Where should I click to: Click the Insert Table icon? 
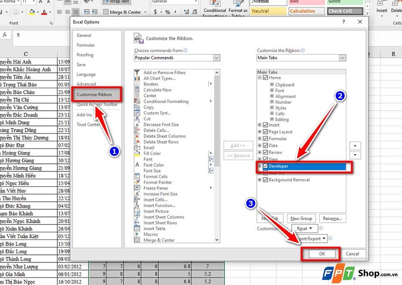point(137,229)
